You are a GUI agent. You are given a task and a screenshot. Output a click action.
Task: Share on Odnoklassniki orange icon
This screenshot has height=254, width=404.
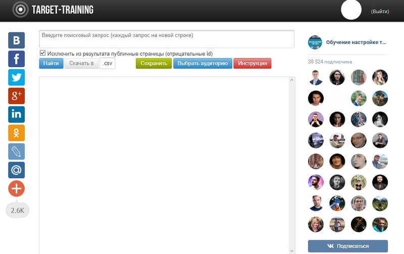pyautogui.click(x=17, y=133)
